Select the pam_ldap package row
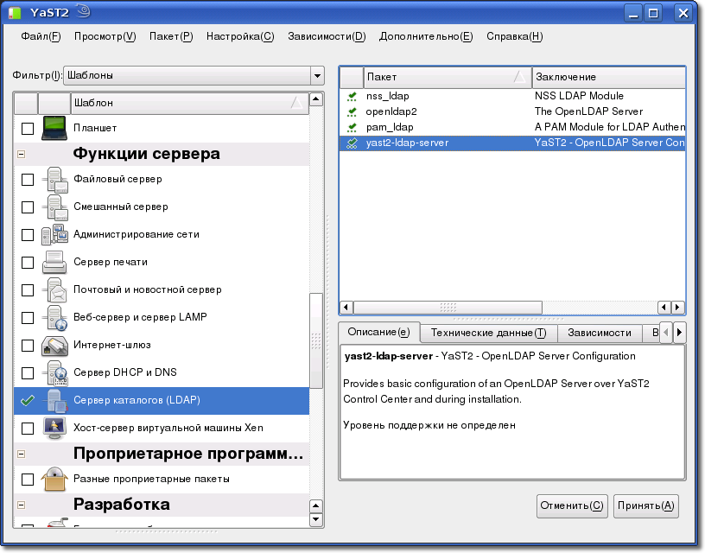The width and height of the screenshot is (705, 553). tap(512, 127)
